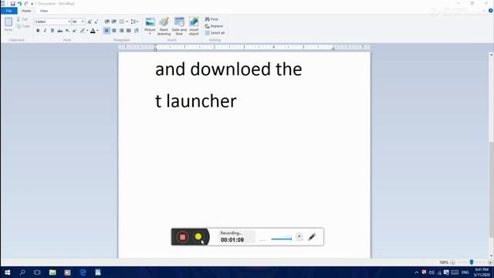Open the recorder webcam options
The height and width of the screenshot is (278, 494).
[299, 237]
